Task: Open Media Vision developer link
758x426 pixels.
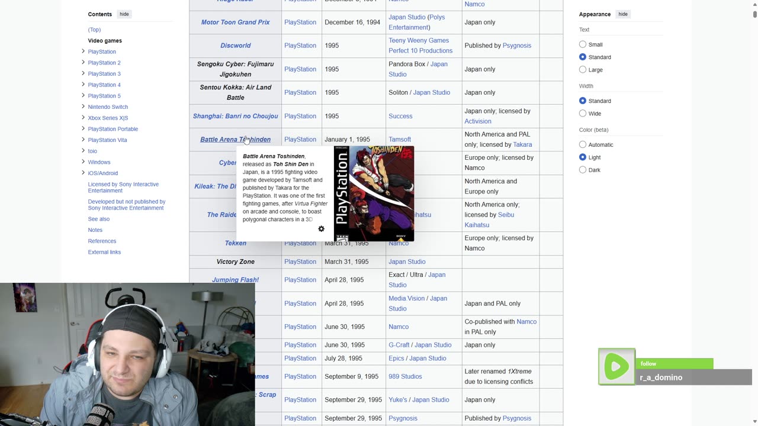Action: [x=406, y=299]
